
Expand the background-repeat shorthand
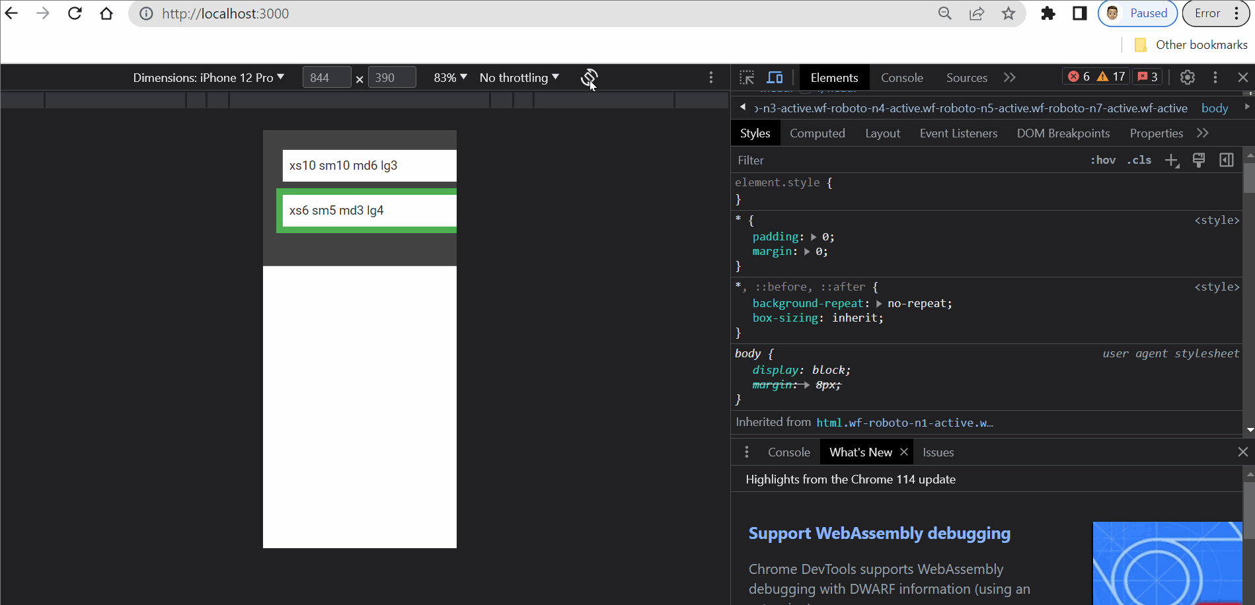(879, 304)
